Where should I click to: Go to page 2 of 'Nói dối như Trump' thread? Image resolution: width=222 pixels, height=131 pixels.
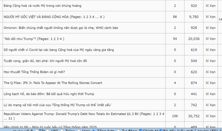pos(54,39)
